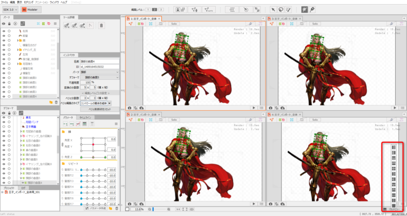Toggle visibility eye of 頭部の曲面4 in Parts
407x216 pixels.
[4, 97]
